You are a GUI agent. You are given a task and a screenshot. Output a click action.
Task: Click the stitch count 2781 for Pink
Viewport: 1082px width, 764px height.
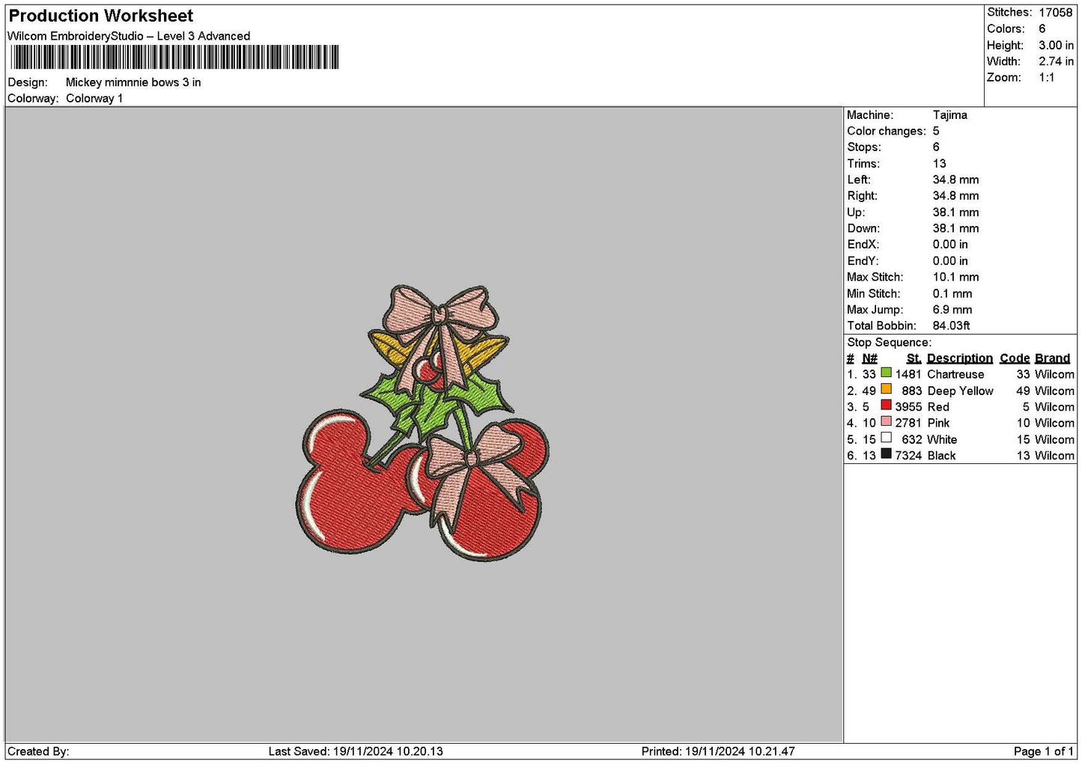point(908,423)
